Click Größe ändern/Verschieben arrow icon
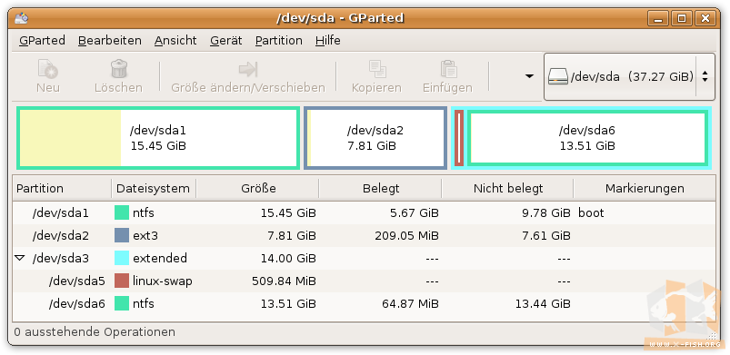This screenshot has width=730, height=355. [x=248, y=70]
